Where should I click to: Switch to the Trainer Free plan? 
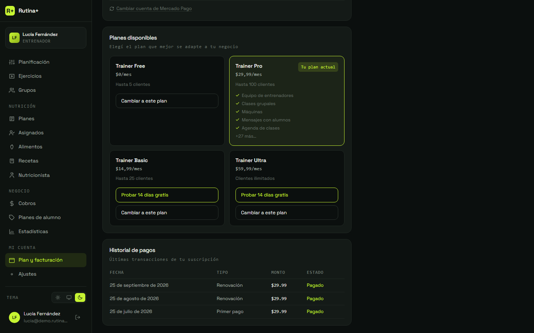[x=167, y=101]
